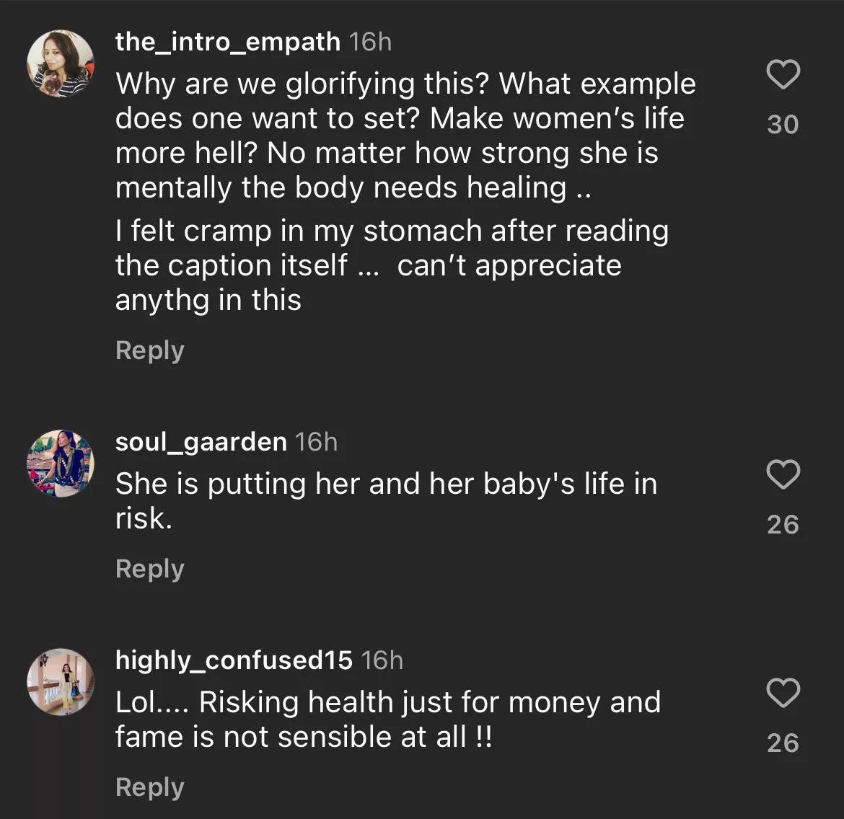Reply to the_intro_empath's comment
Image resolution: width=844 pixels, height=819 pixels.
coord(150,350)
